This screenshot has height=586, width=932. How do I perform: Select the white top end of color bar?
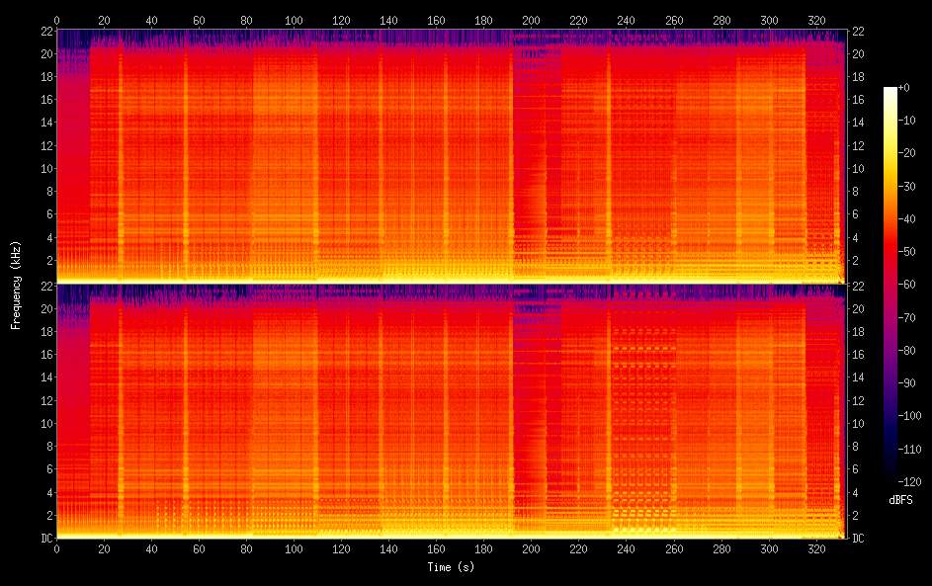click(890, 91)
